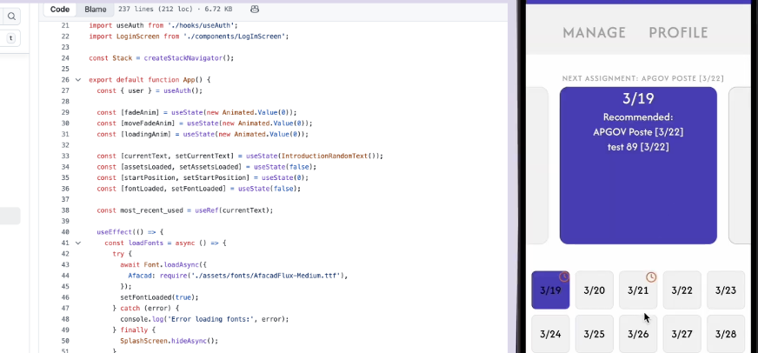Collapse the App function at line 26

point(78,80)
